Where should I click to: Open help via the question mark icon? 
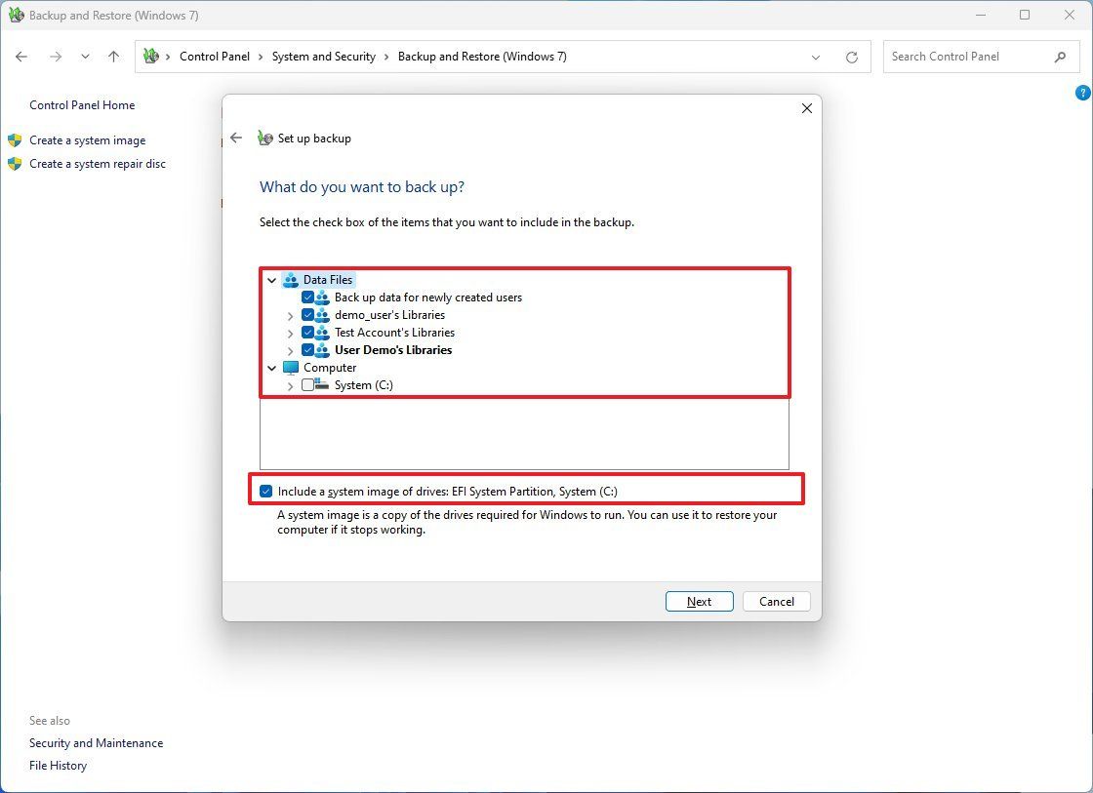tap(1082, 92)
